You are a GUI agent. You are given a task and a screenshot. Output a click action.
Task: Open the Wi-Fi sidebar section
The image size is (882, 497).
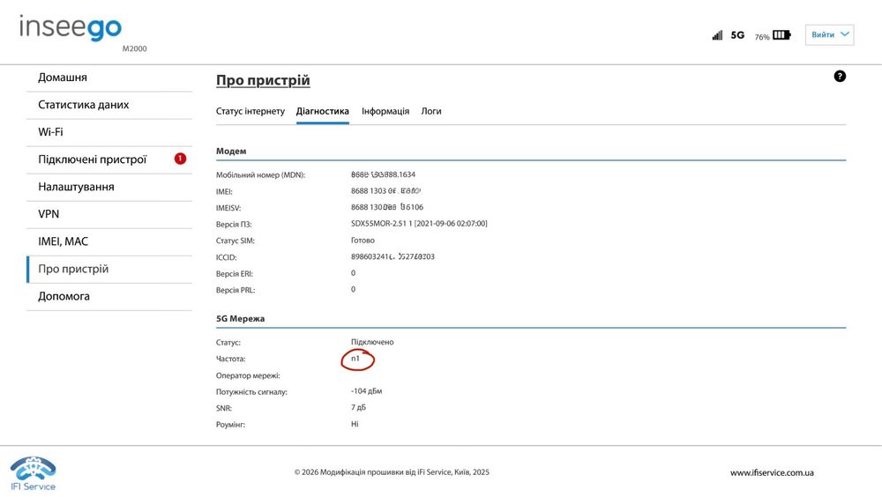109,132
